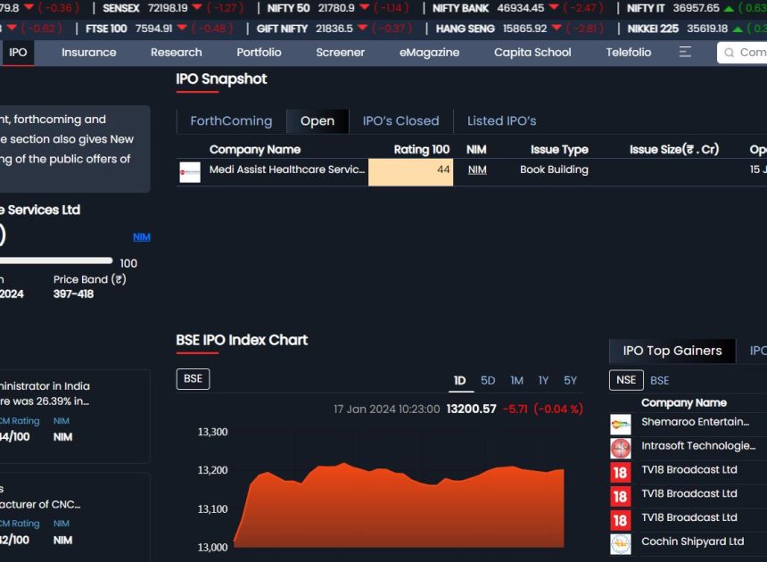Select the Open IPO tab
This screenshot has height=562, width=767.
click(x=318, y=120)
